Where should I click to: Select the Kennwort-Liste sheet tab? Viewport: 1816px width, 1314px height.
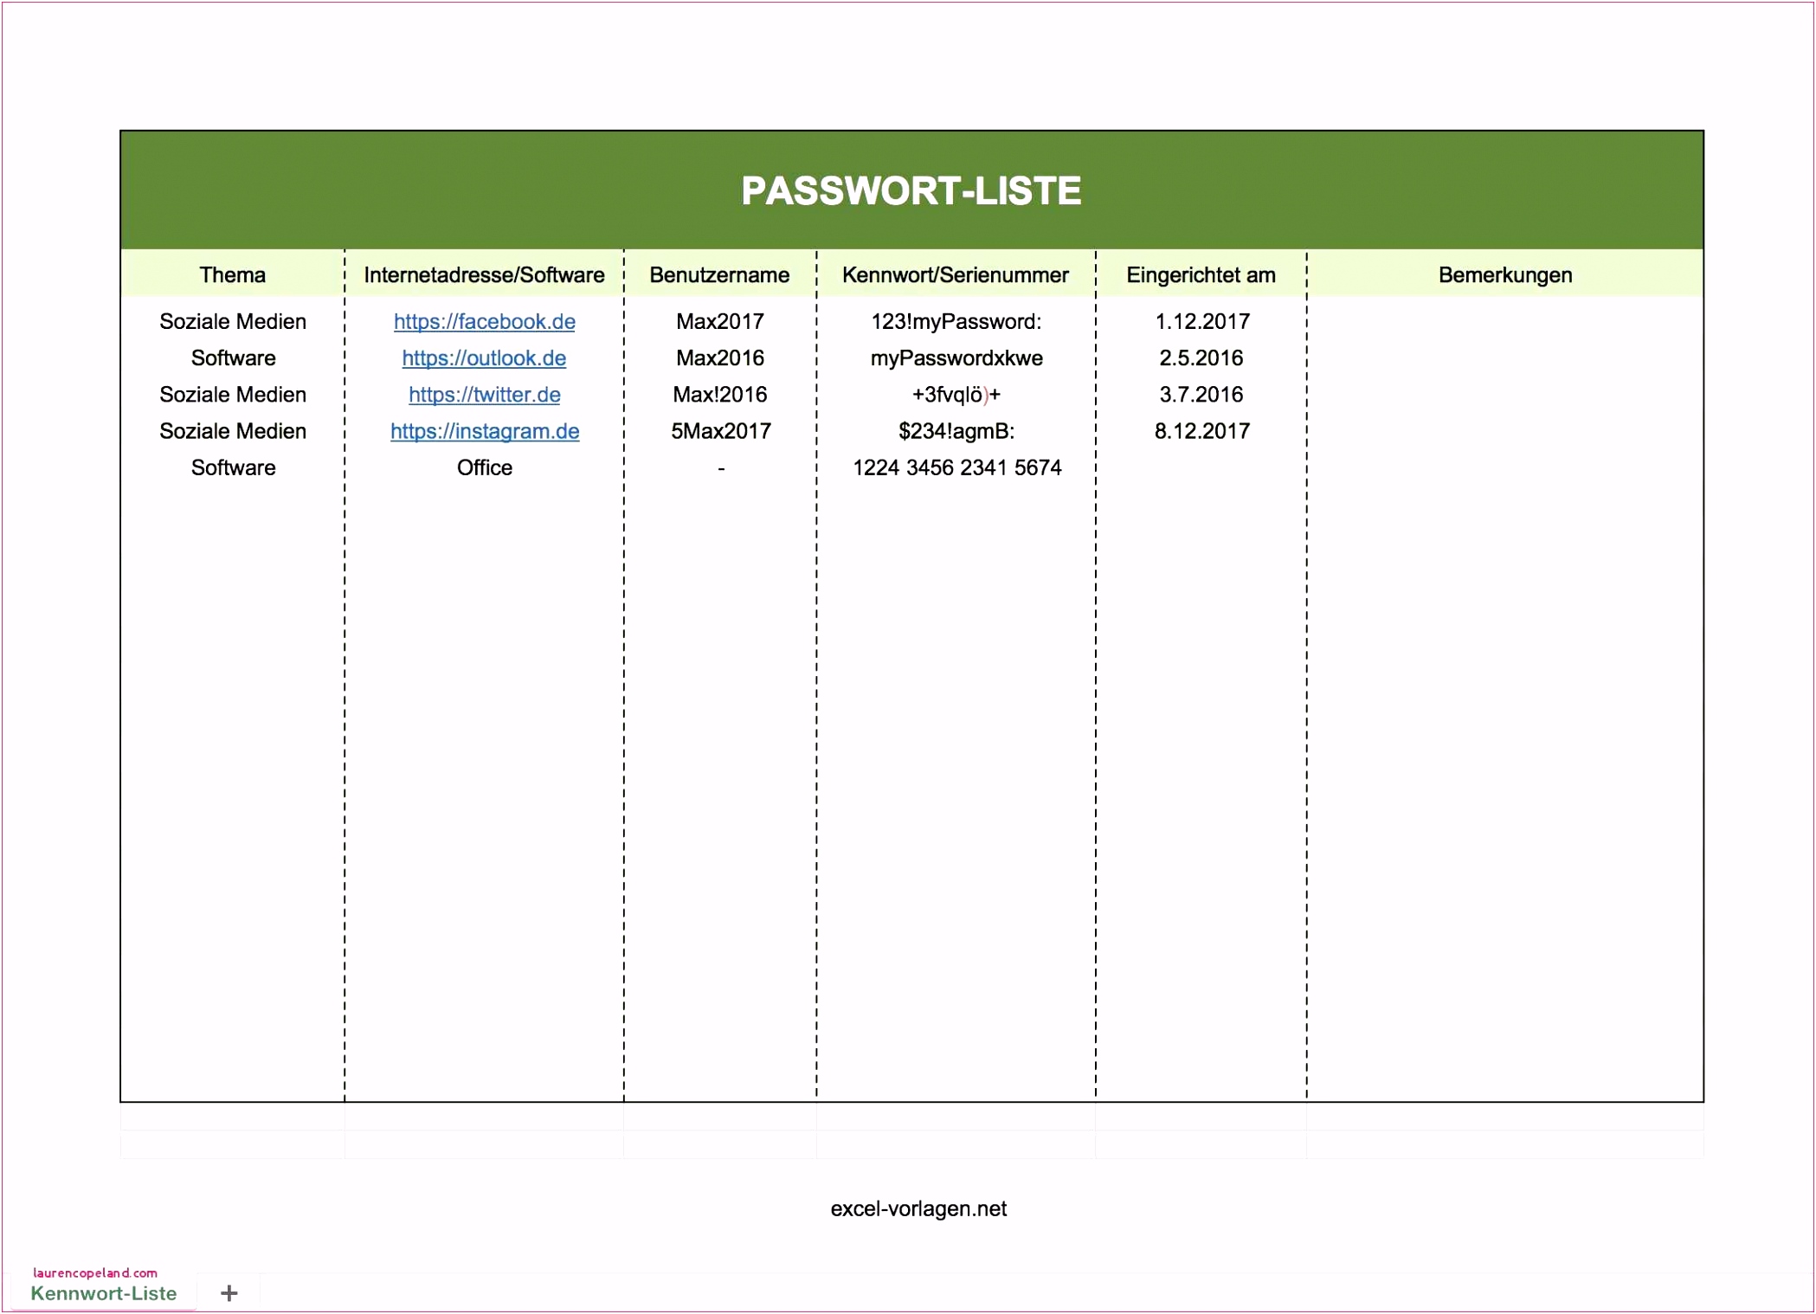pos(104,1292)
